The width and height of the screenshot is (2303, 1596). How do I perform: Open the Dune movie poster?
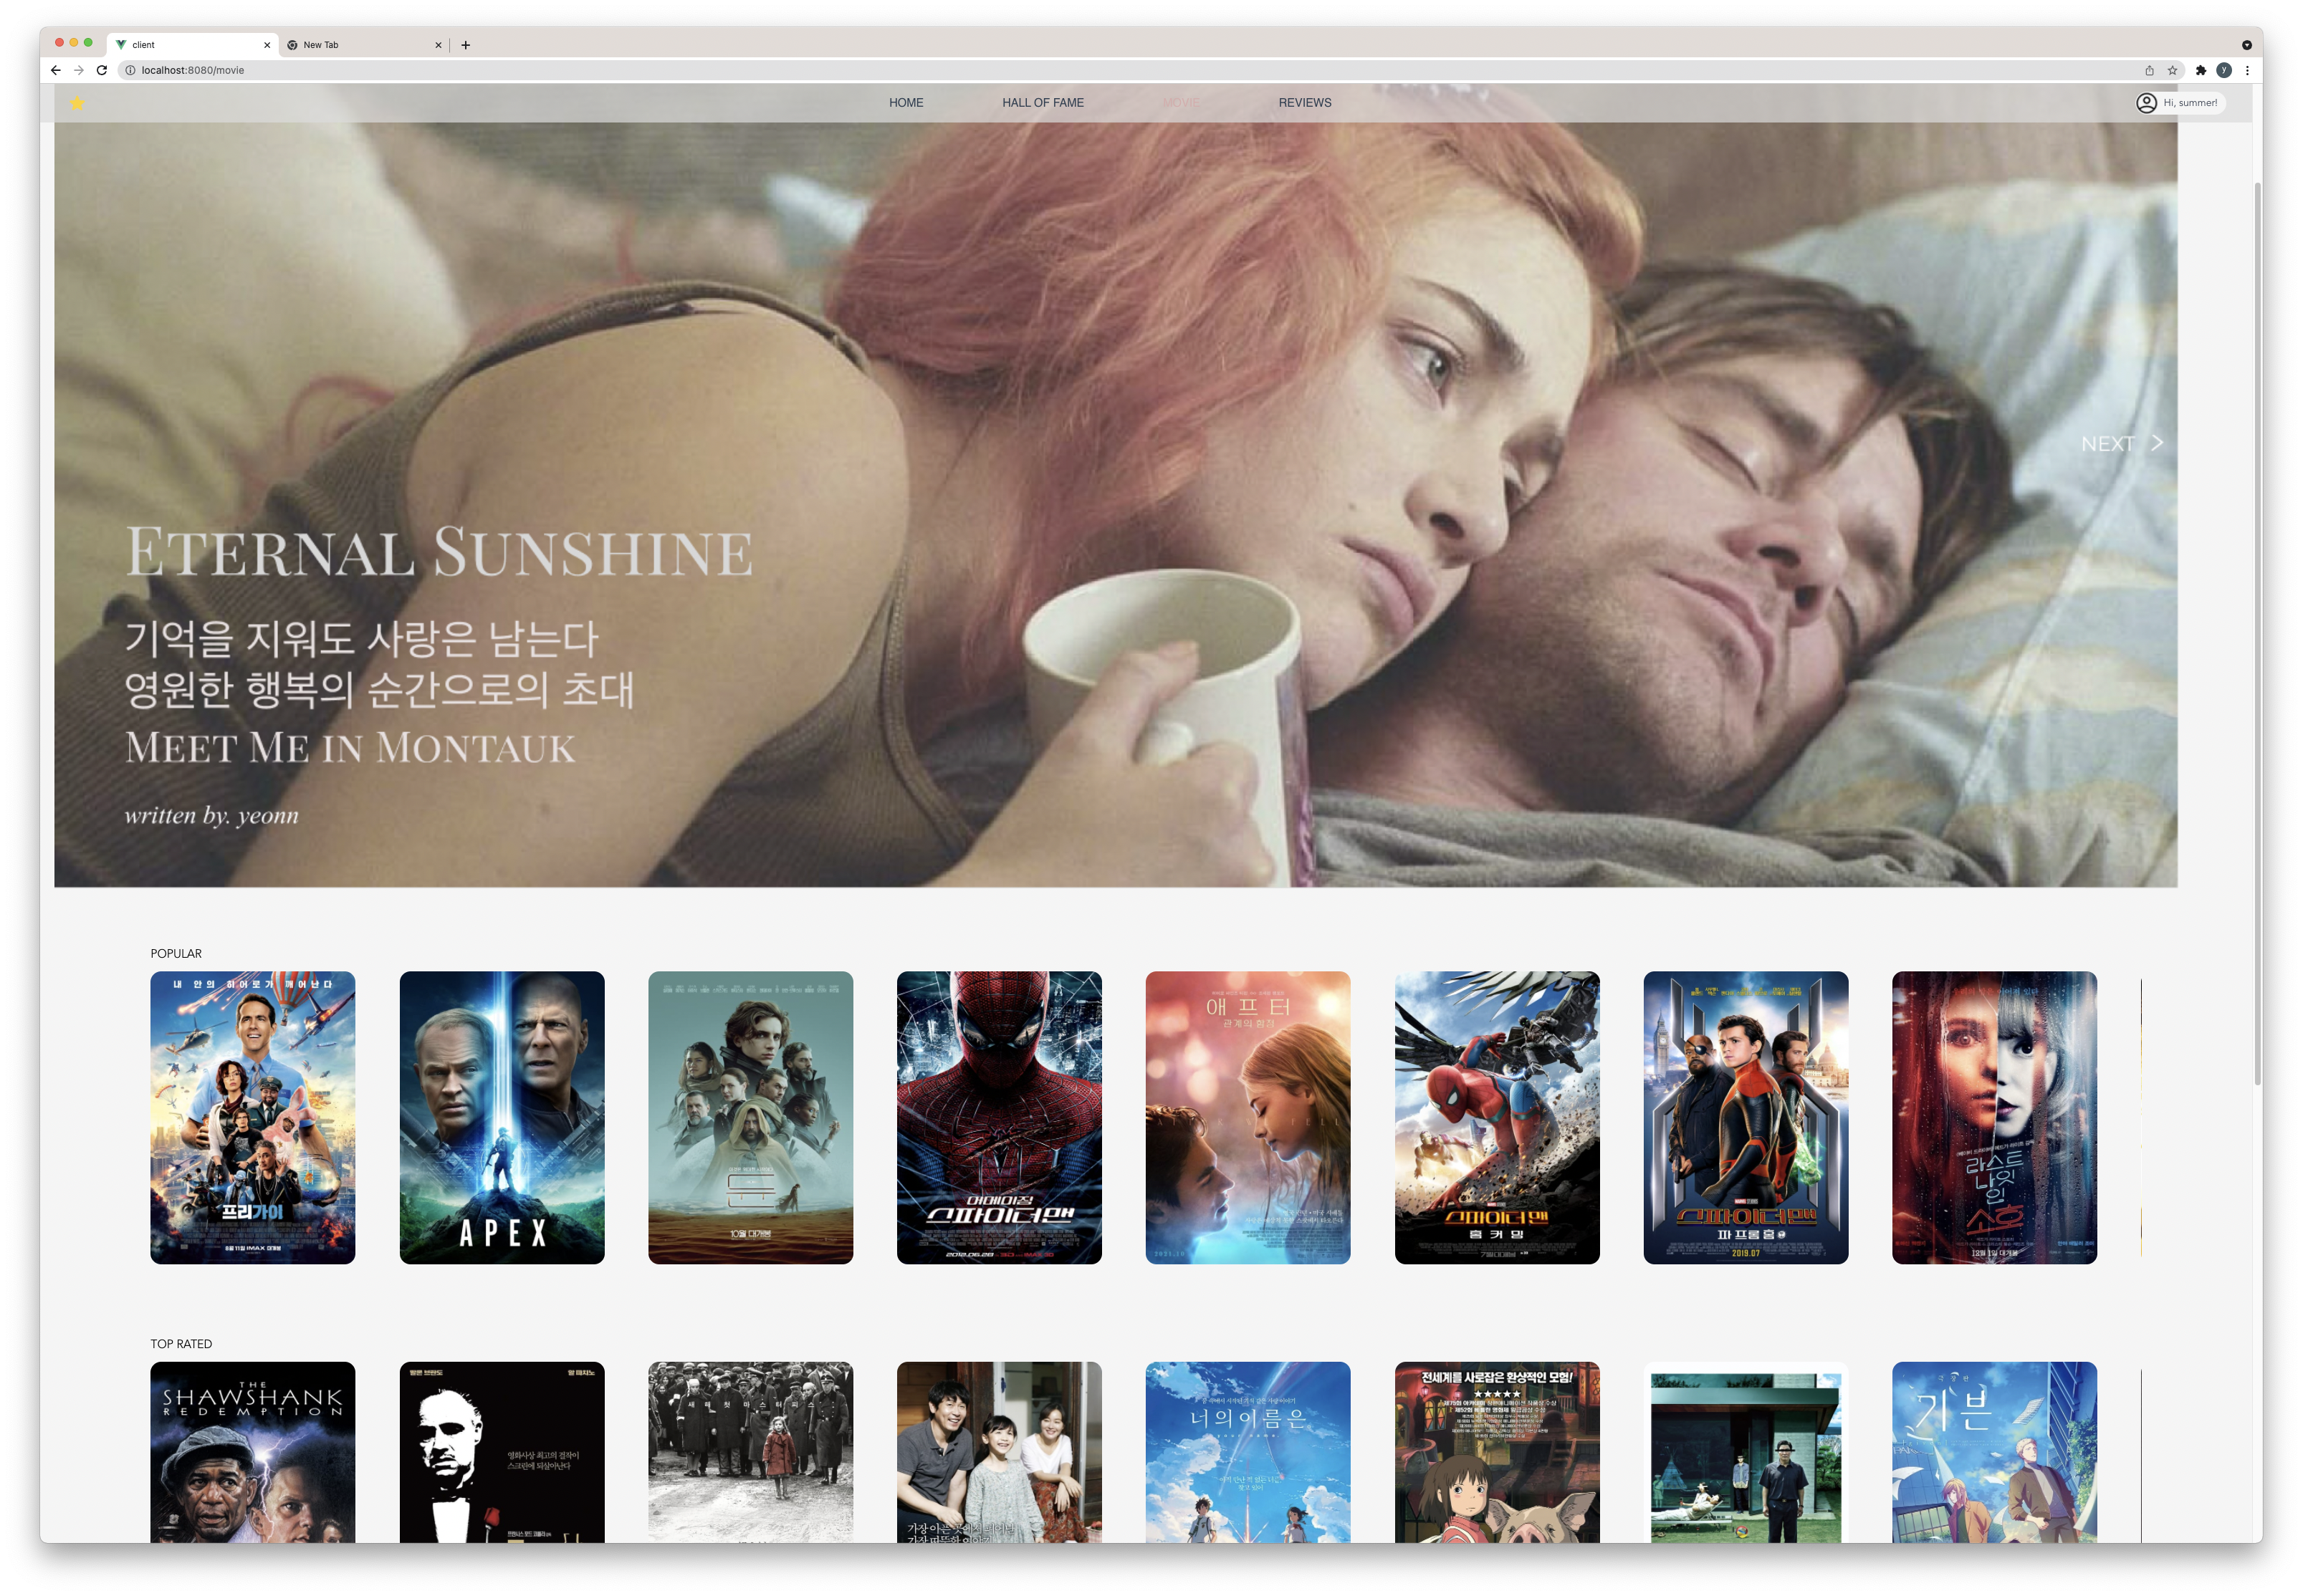[x=750, y=1117]
